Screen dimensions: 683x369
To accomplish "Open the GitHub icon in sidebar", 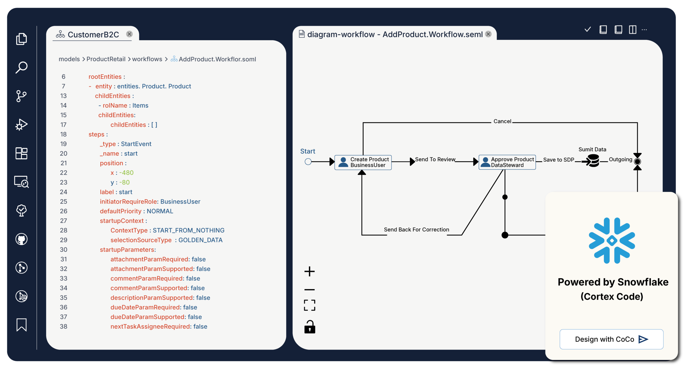I will point(21,239).
